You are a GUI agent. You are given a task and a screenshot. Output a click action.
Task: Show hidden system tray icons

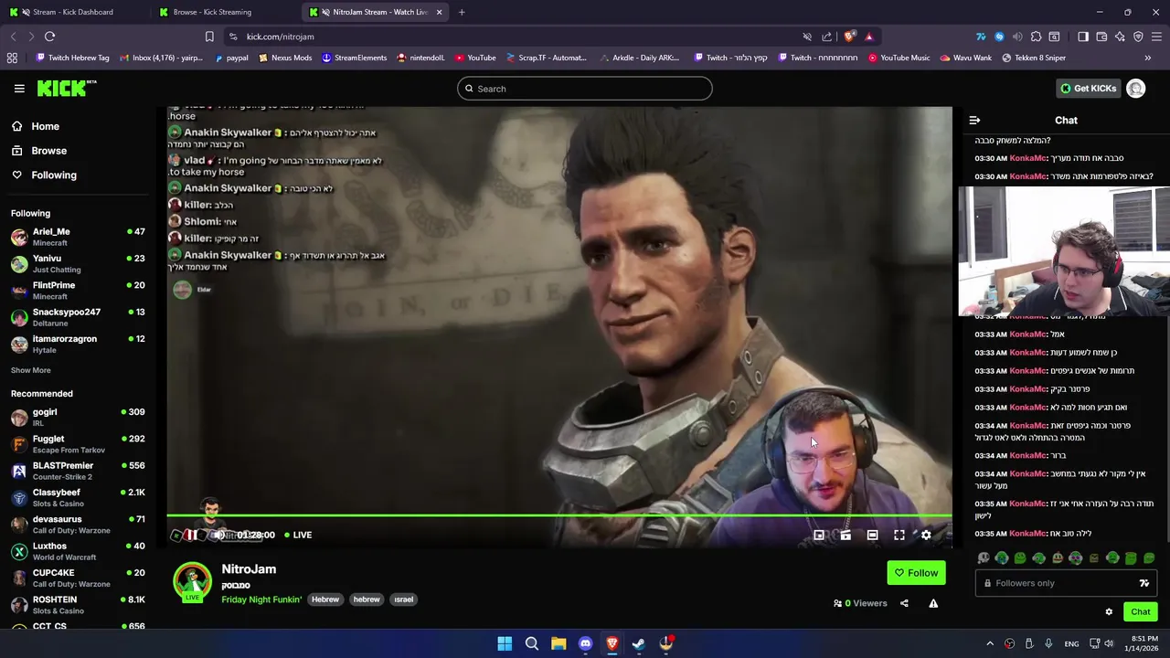[989, 643]
